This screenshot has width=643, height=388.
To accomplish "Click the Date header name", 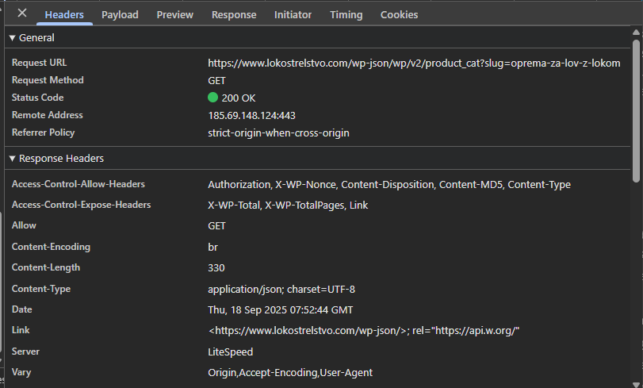I will pyautogui.click(x=21, y=309).
